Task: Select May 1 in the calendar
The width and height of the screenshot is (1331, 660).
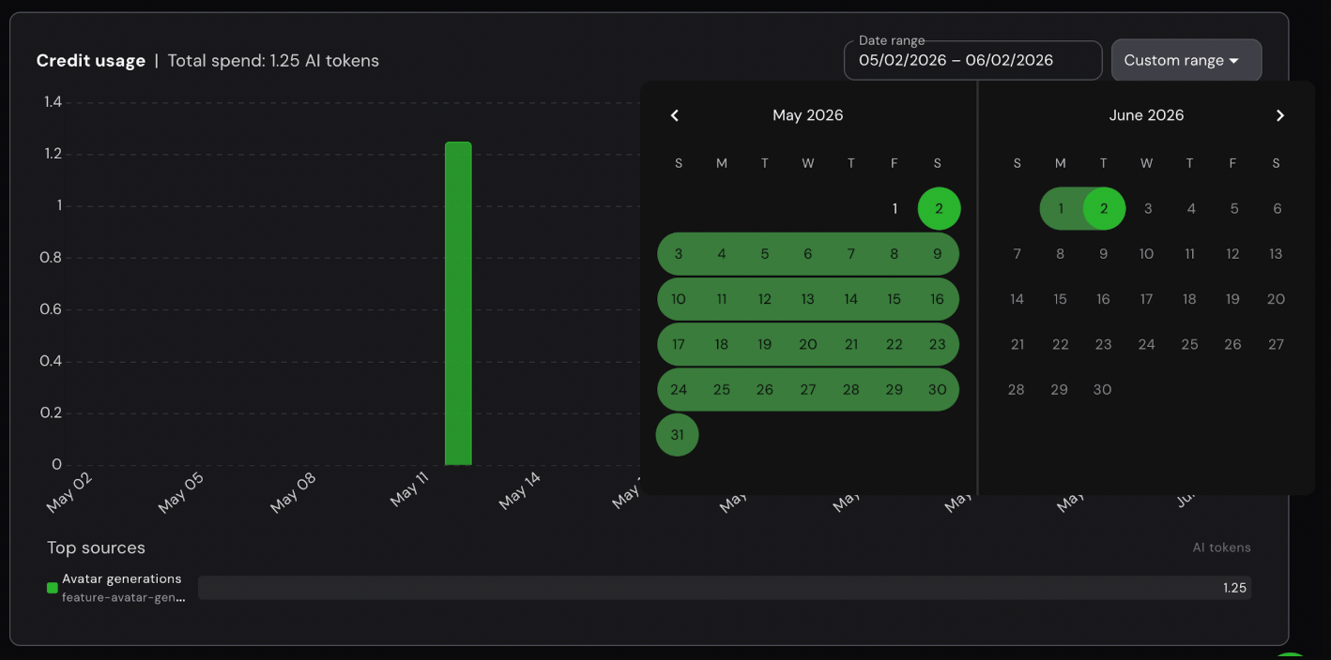Action: tap(895, 208)
